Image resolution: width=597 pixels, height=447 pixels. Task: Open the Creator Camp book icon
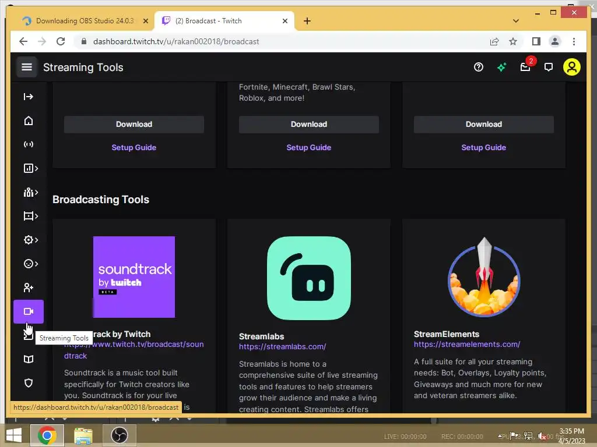point(29,359)
